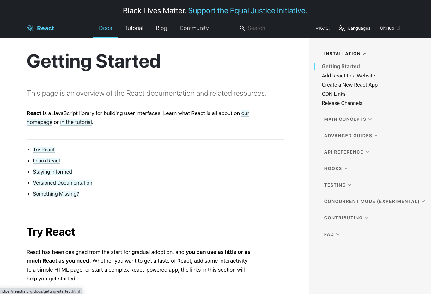This screenshot has width=431, height=294.
Task: Click the React home text link
Action: (x=46, y=28)
